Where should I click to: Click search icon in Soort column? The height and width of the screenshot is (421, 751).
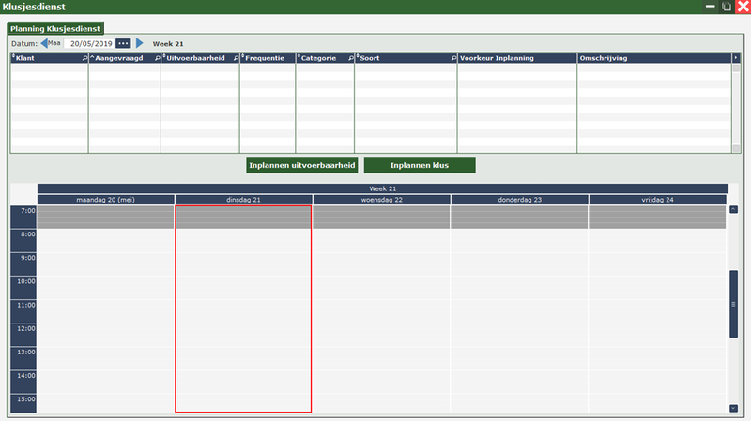point(453,58)
